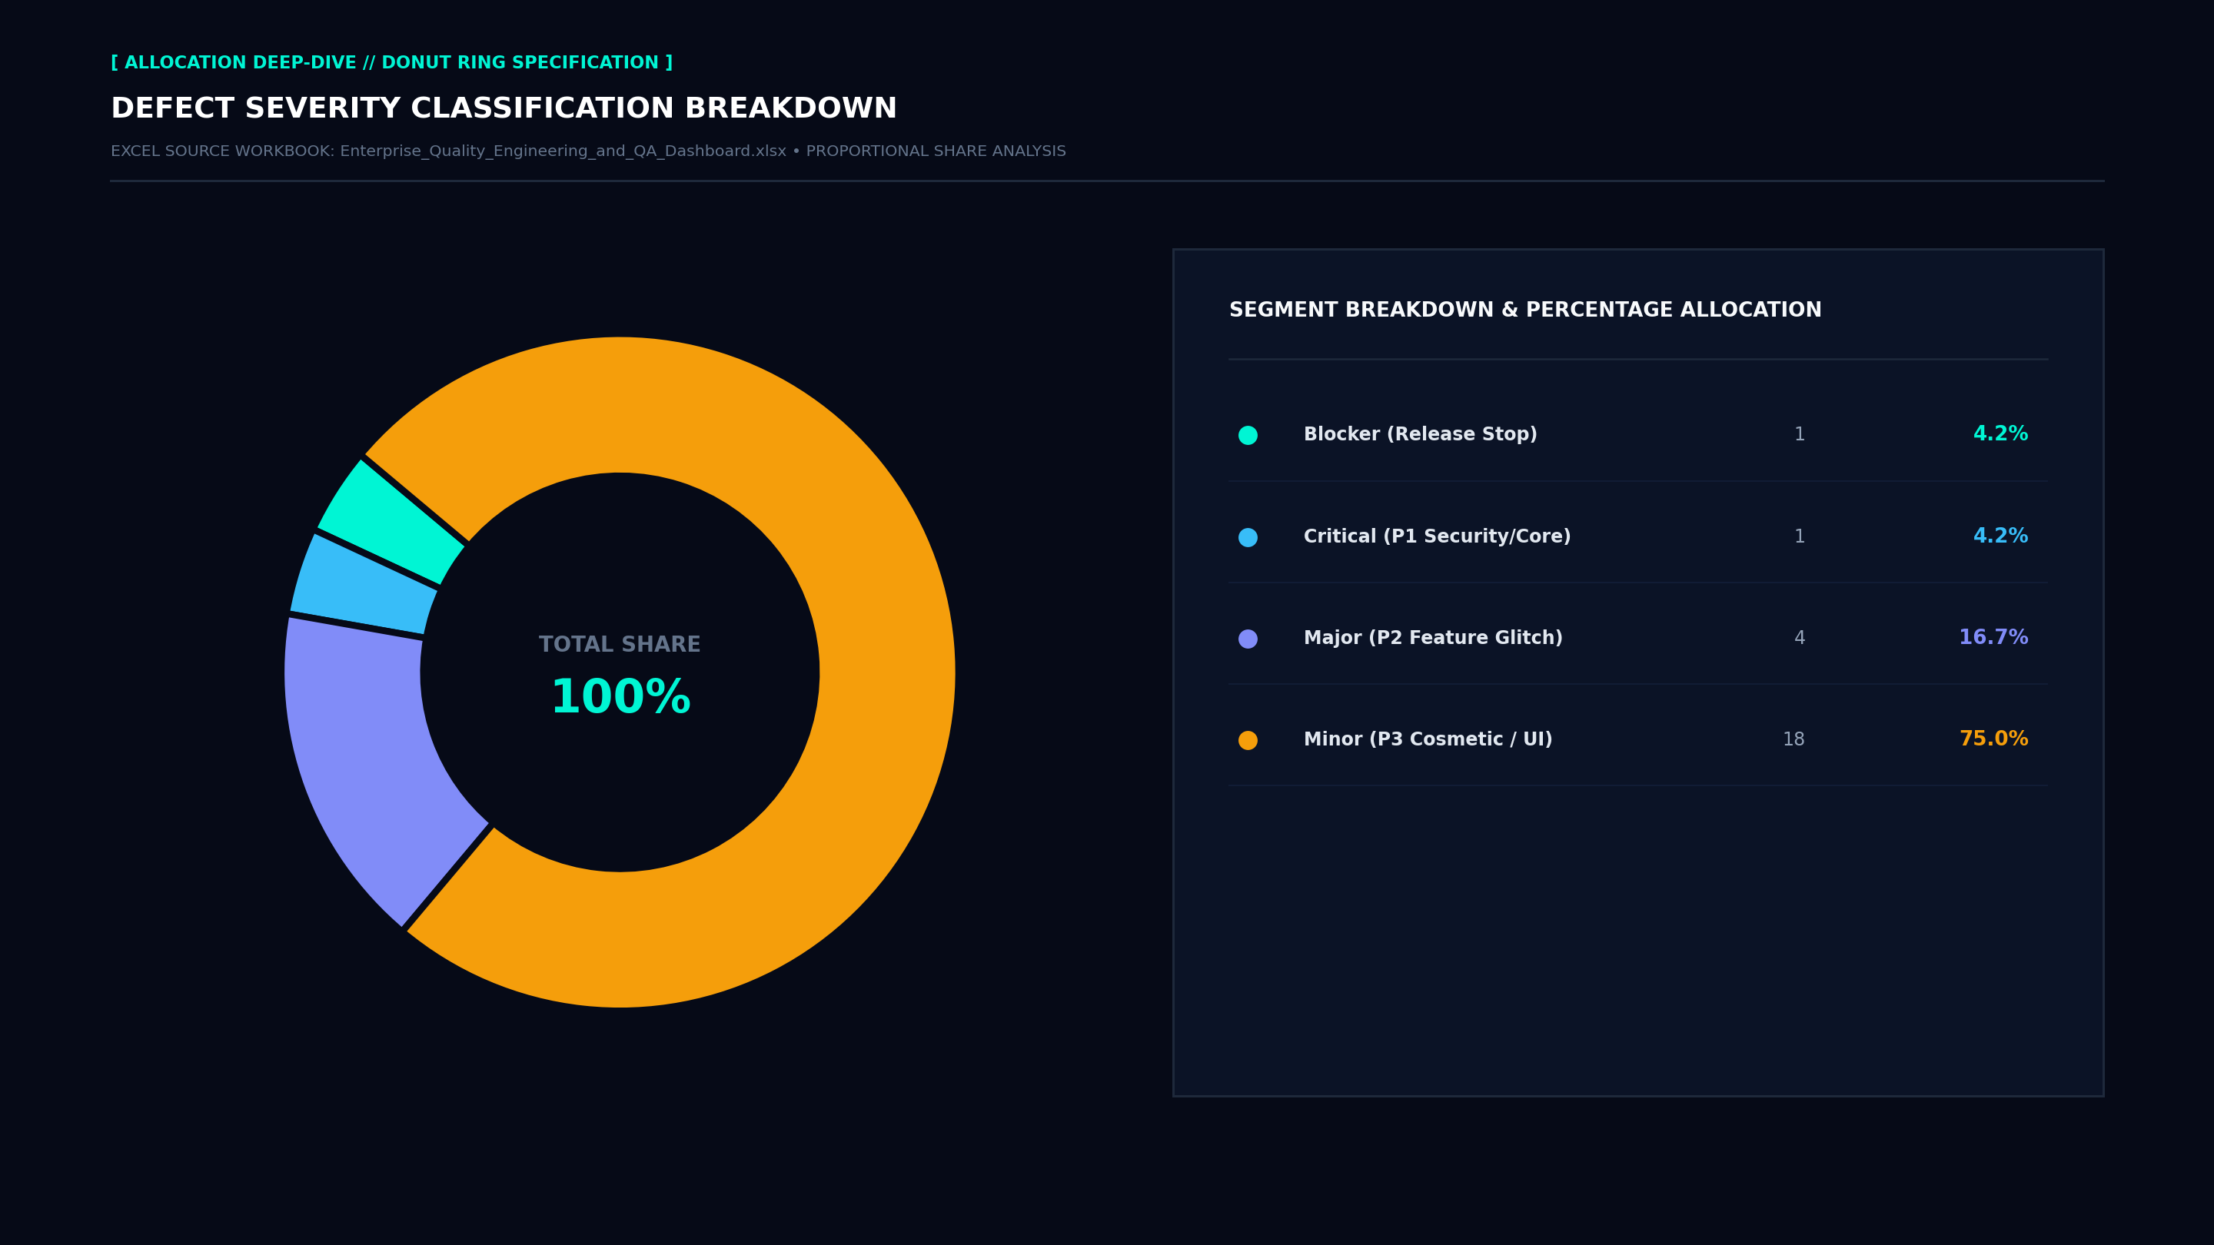Click 'DEFECT SEVERITY CLASSIFICATION BREAKDOWN' title

(x=504, y=108)
